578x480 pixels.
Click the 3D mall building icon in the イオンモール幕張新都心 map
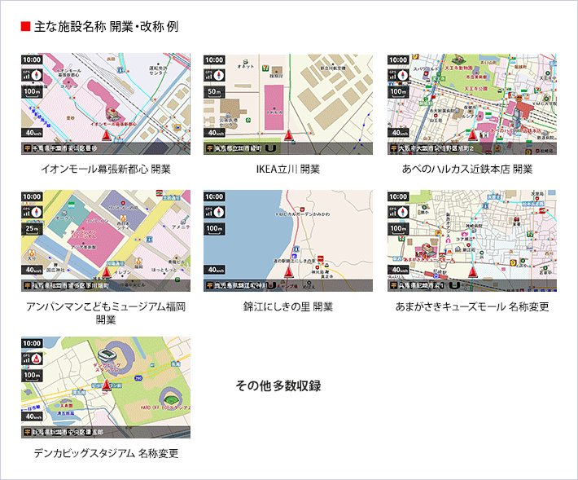[x=113, y=113]
